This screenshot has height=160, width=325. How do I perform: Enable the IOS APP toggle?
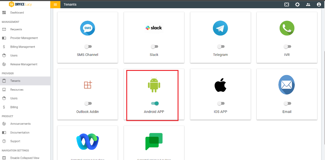[221, 104]
